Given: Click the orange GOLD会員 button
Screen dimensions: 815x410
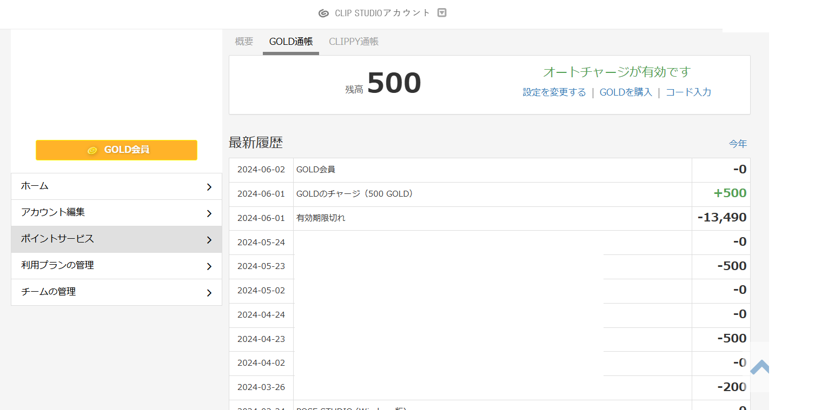Looking at the screenshot, I should click(x=116, y=150).
